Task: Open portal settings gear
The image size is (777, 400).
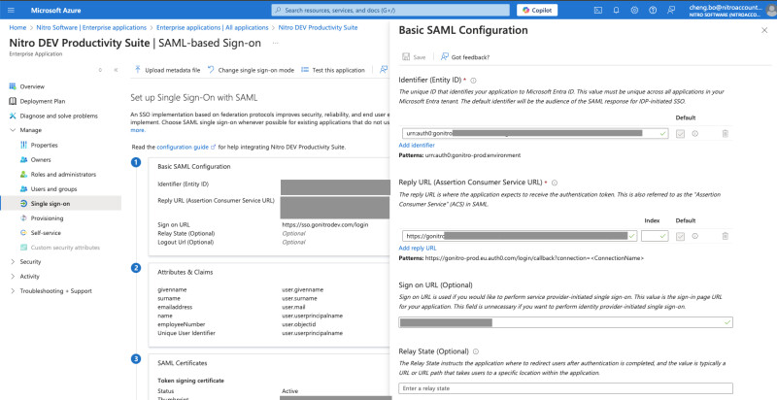Action: 634,10
